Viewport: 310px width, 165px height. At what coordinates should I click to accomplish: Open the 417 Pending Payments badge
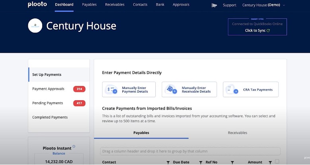pos(79,103)
